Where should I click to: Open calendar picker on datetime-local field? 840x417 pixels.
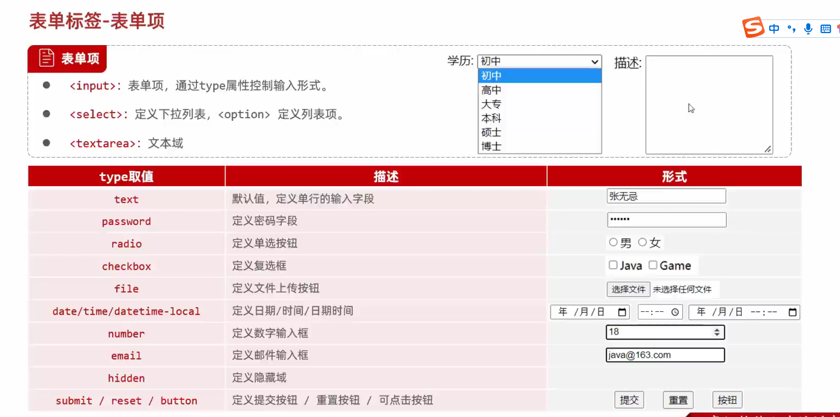tap(792, 312)
